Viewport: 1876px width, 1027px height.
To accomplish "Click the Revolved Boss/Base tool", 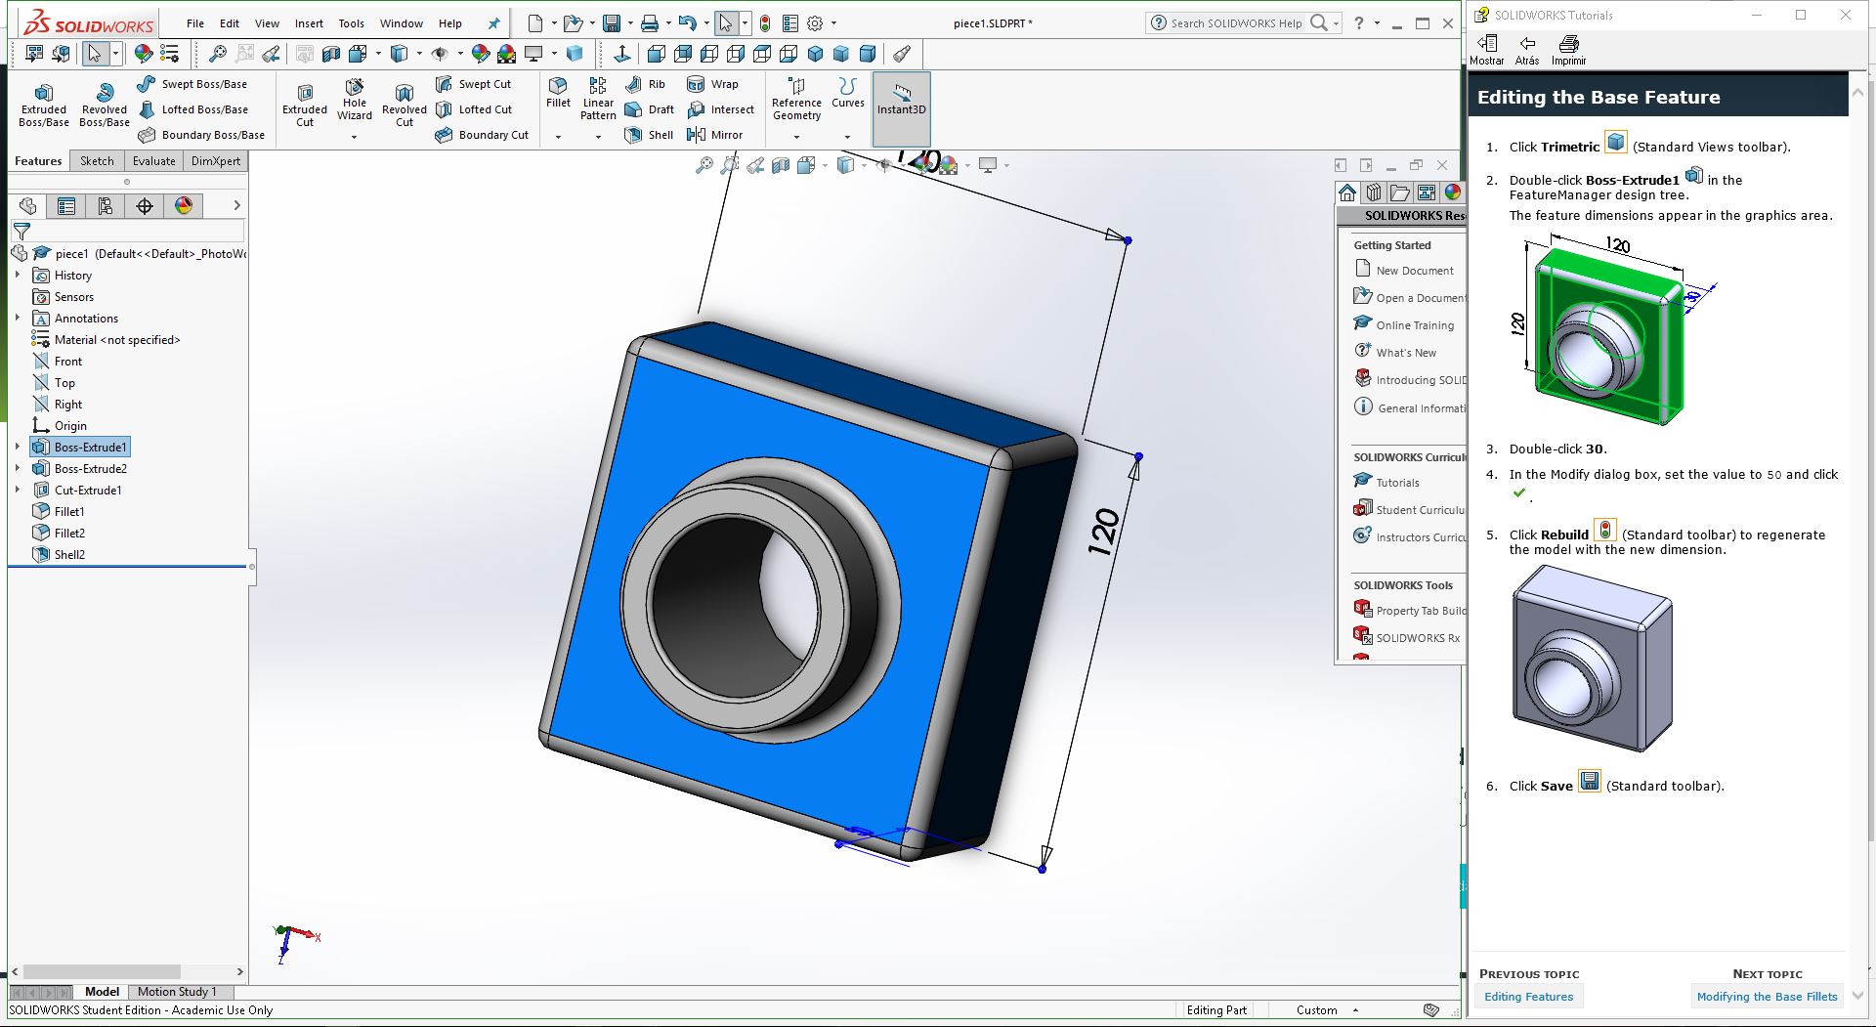I will click(105, 106).
